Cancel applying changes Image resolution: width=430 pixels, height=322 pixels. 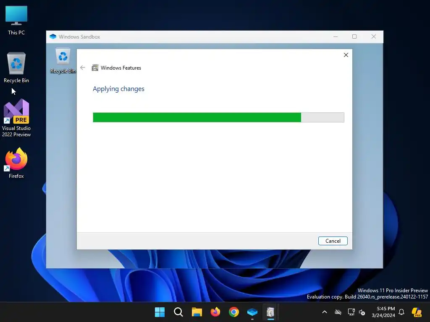333,241
